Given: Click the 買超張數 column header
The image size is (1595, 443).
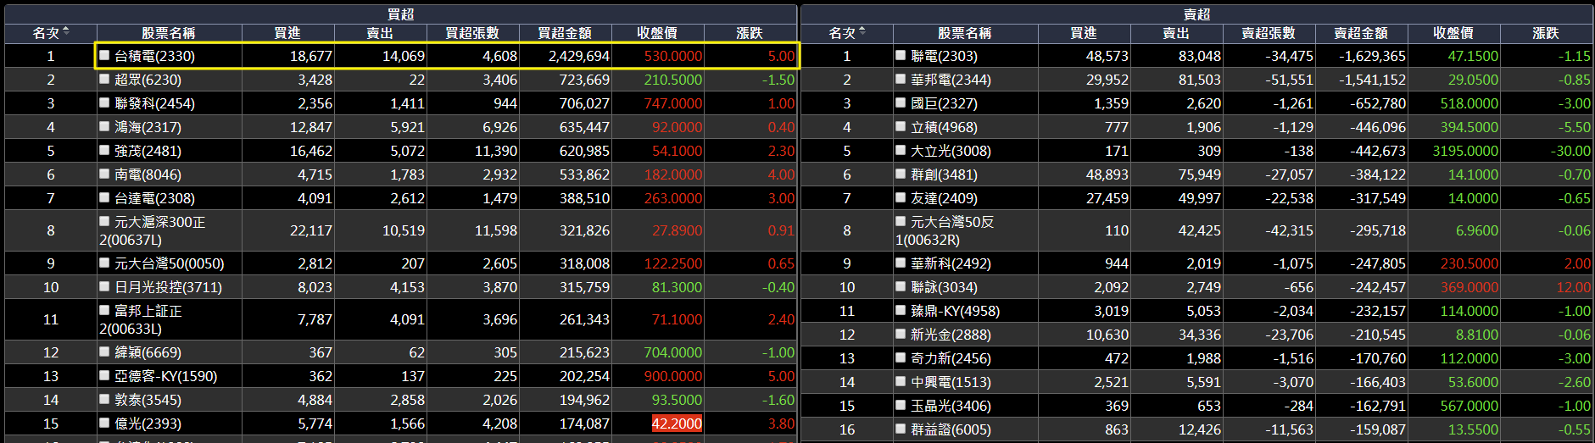Looking at the screenshot, I should (472, 33).
